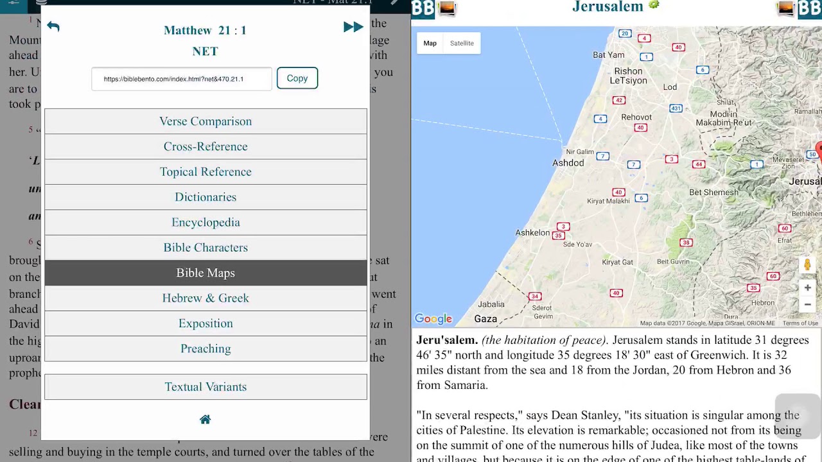The image size is (822, 462).
Task: Zoom in the map with the plus button
Action: point(807,288)
